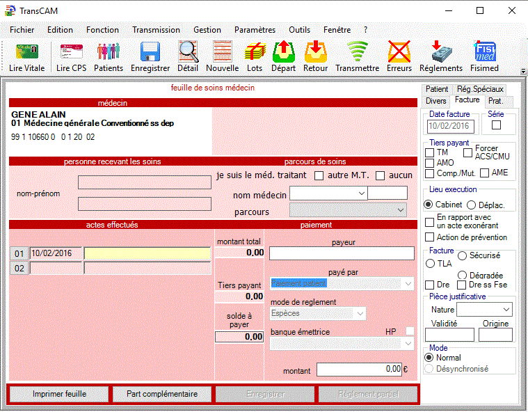Switch to the Rég.Spéciaux tab

click(480, 89)
